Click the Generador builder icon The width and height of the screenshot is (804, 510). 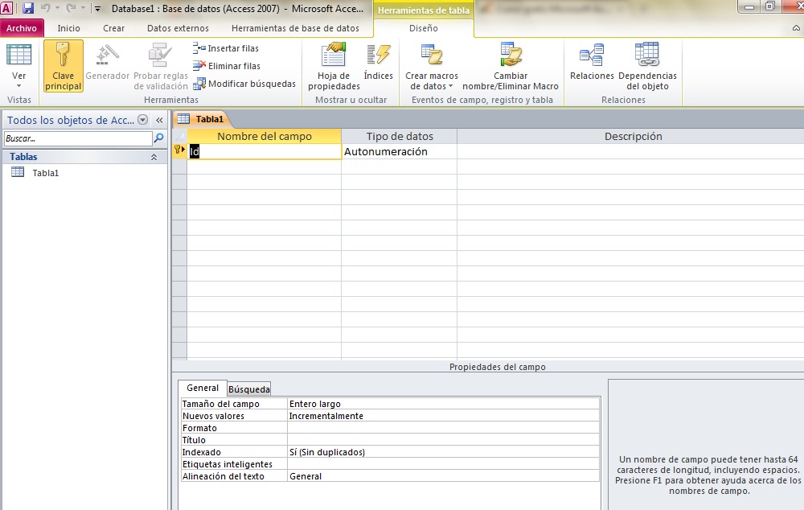point(107,63)
